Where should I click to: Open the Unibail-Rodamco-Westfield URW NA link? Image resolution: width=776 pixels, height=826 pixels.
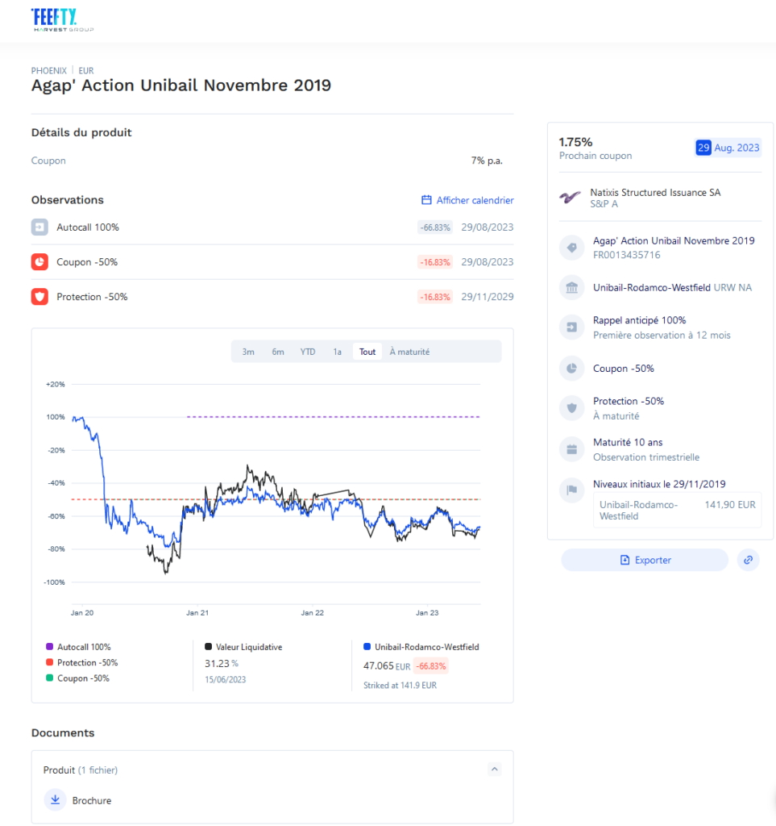pyautogui.click(x=672, y=287)
